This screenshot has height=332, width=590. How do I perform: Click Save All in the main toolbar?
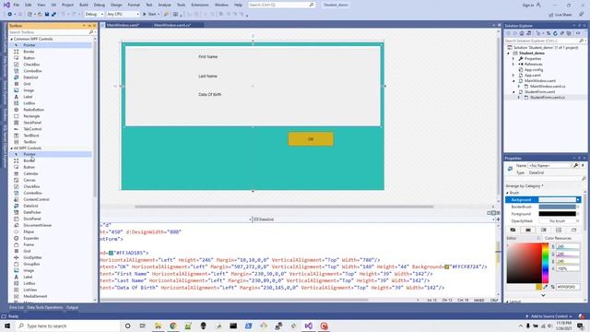(53, 14)
